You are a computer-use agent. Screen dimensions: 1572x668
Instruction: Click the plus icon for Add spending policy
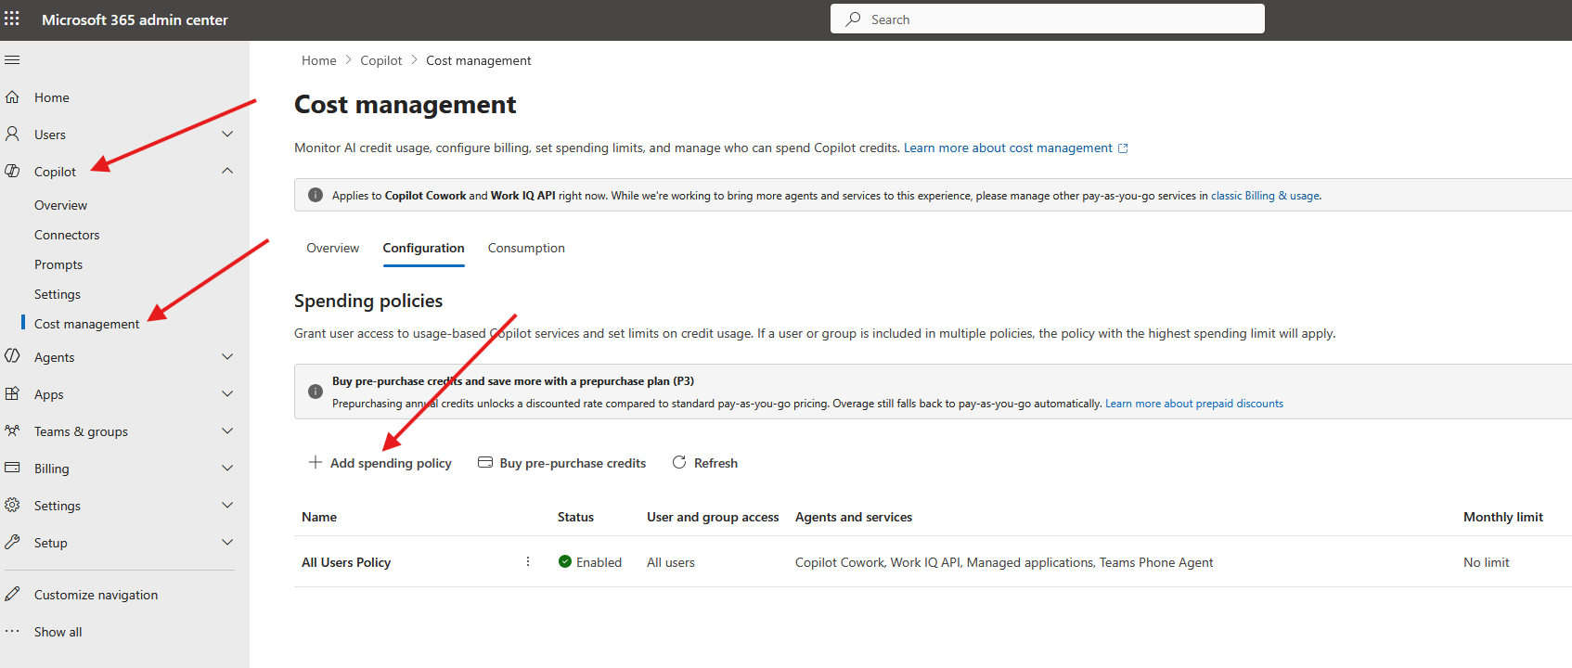click(316, 462)
